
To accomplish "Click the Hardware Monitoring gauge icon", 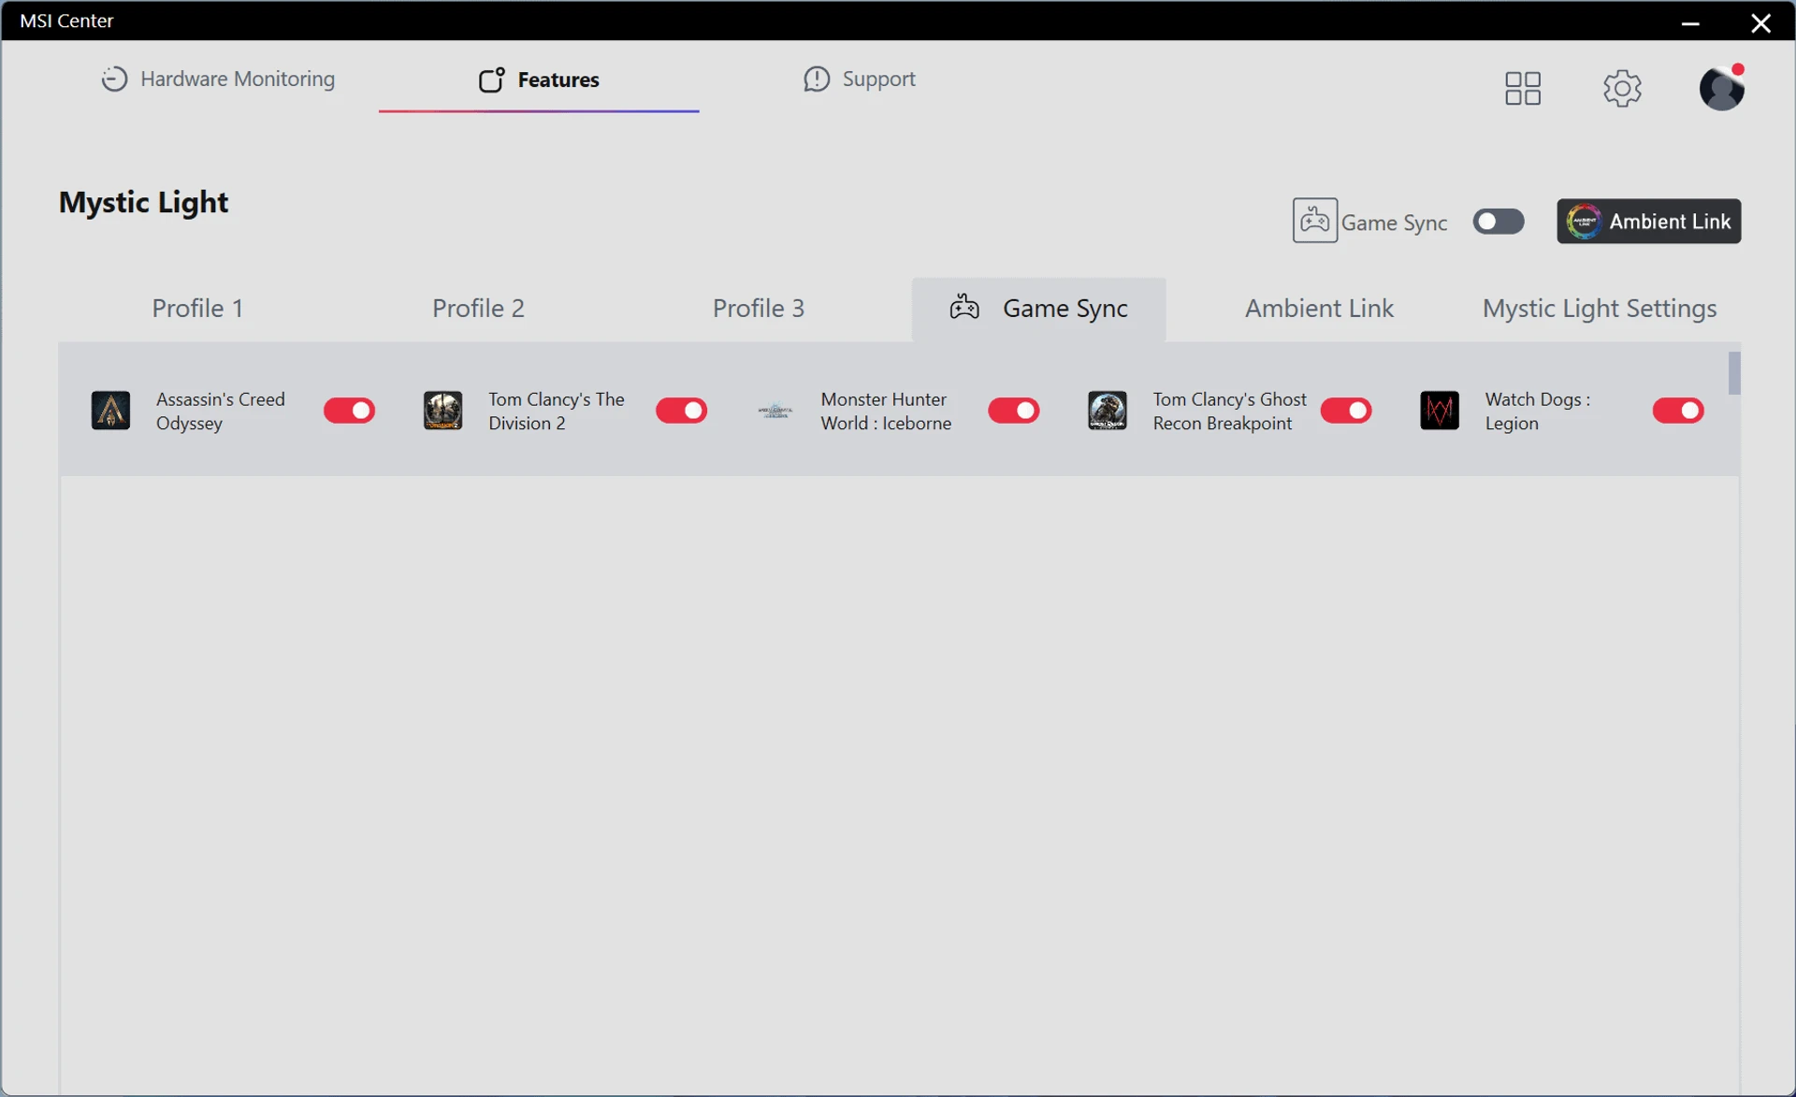I will pyautogui.click(x=114, y=79).
